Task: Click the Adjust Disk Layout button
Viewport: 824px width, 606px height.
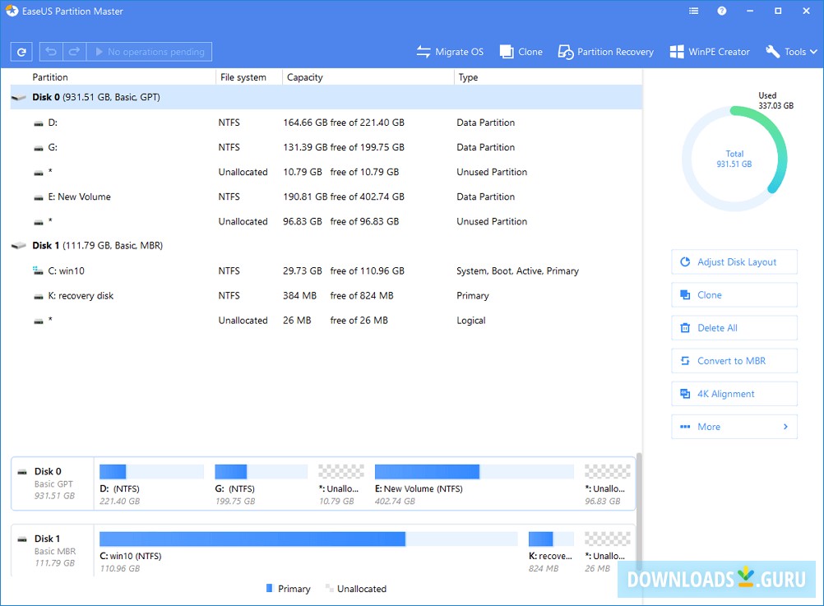Action: 734,262
